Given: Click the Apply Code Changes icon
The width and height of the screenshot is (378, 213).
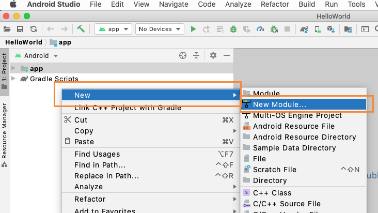Looking at the screenshot, I should 220,29.
